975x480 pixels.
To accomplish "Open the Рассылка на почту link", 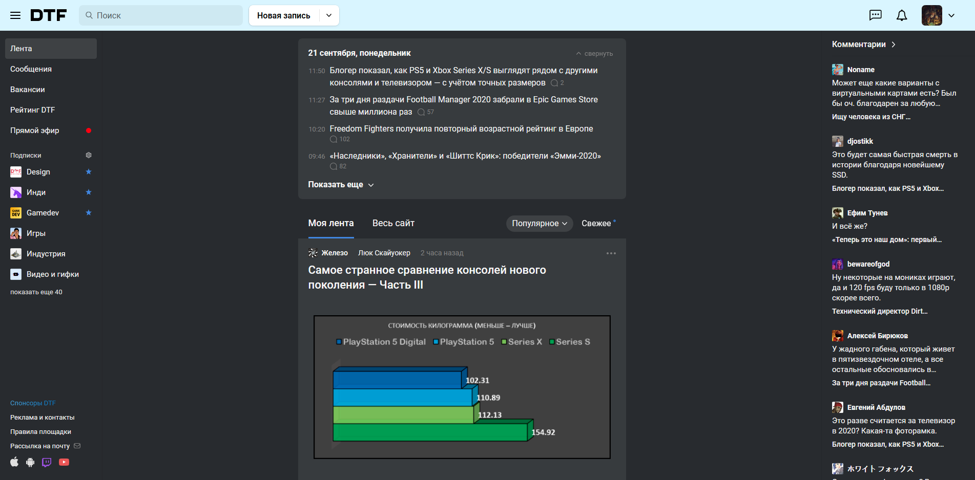I will coord(46,446).
